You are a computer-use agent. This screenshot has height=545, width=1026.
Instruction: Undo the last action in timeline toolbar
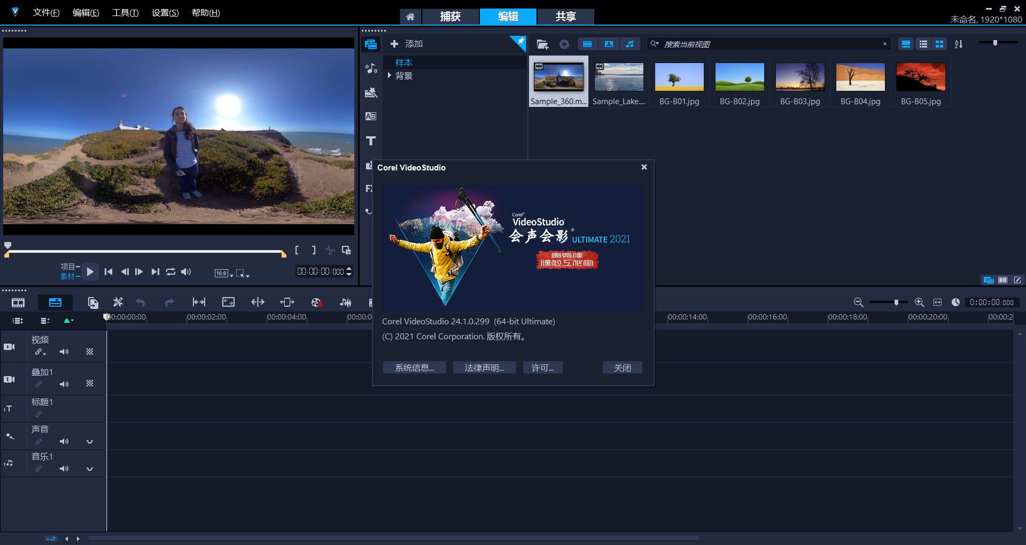(141, 302)
